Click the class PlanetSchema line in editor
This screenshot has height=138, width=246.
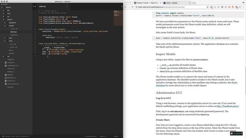point(52,29)
